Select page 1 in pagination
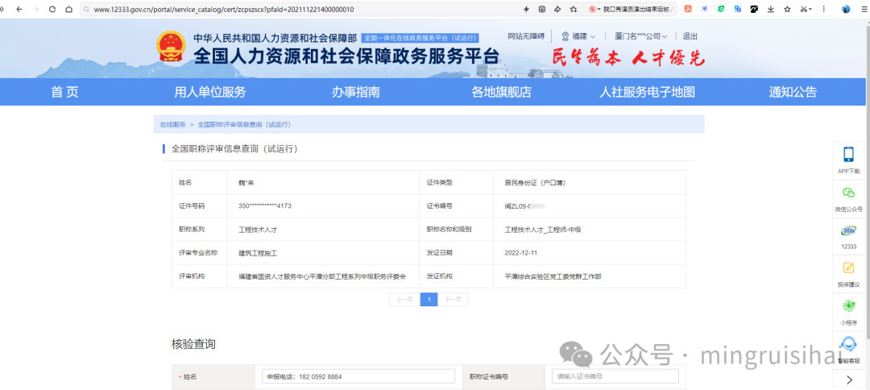The width and height of the screenshot is (870, 390). coord(429,300)
